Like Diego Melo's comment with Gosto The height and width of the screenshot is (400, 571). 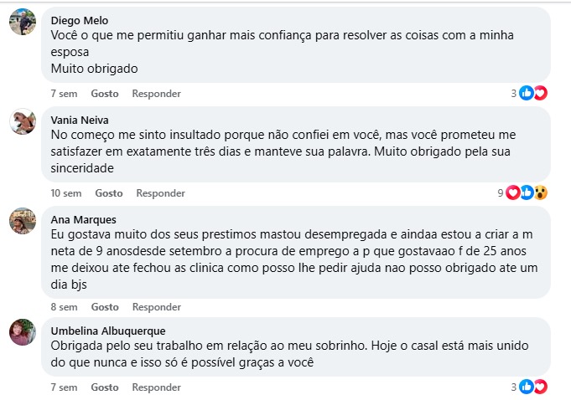(105, 94)
